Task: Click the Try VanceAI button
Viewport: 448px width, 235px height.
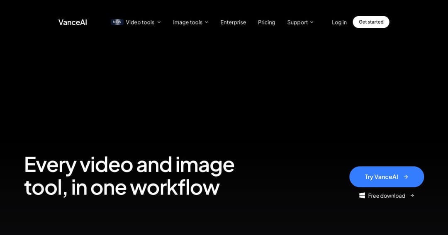Action: click(387, 177)
